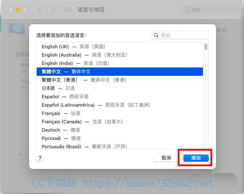Open the show-all grid icon
The height and width of the screenshot is (194, 244).
tap(69, 10)
